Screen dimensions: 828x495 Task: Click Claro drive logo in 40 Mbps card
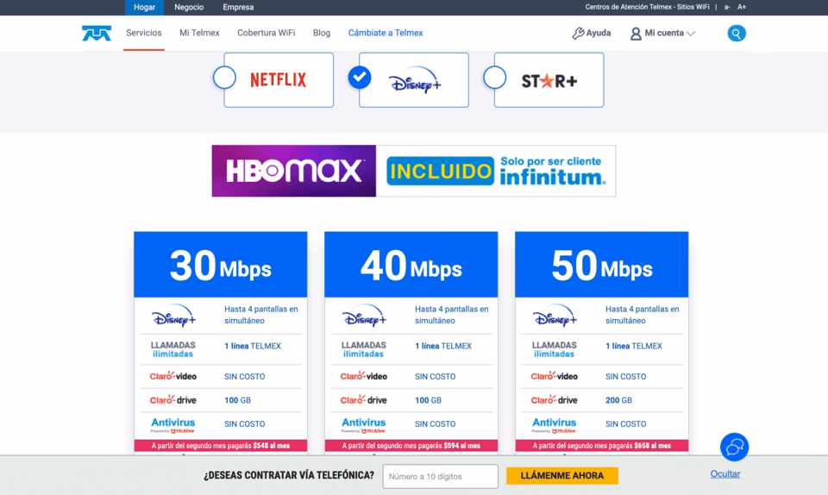coord(363,400)
